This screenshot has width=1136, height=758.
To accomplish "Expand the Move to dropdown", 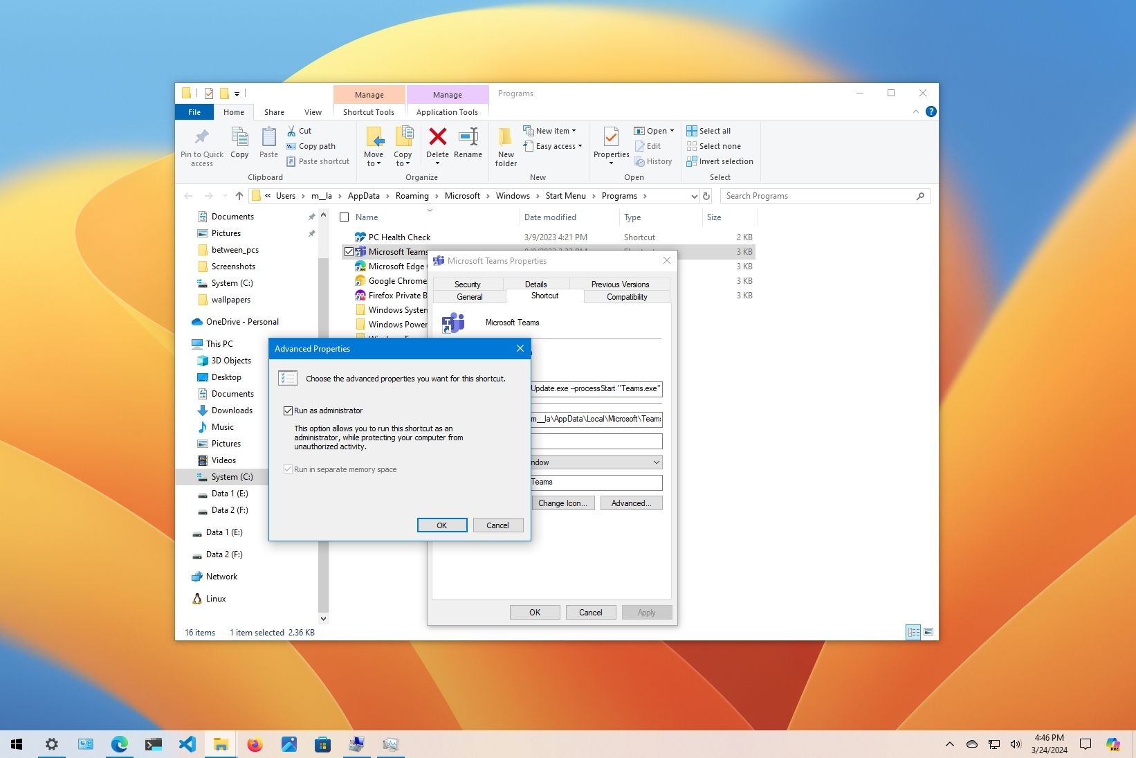I will tap(374, 159).
